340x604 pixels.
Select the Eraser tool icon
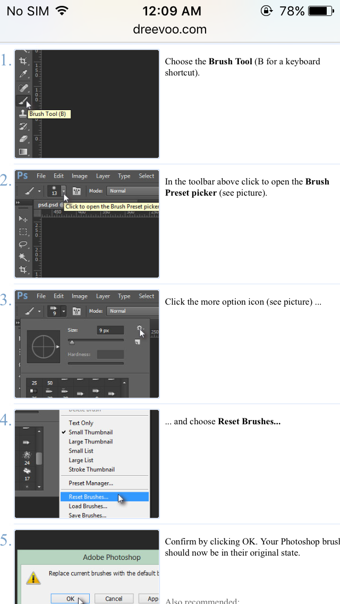(x=23, y=139)
